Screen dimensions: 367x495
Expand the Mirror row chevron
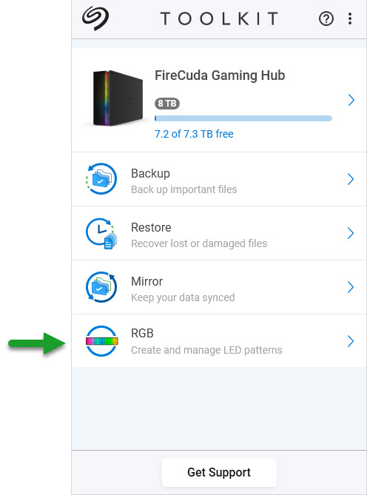pyautogui.click(x=351, y=287)
